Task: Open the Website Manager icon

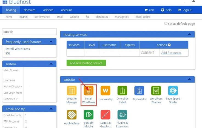Action: click(x=72, y=90)
